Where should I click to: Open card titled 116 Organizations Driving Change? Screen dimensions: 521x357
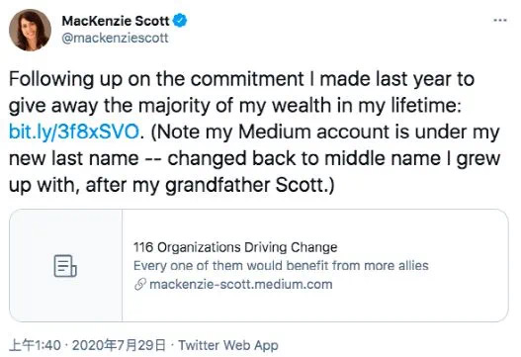click(x=235, y=247)
